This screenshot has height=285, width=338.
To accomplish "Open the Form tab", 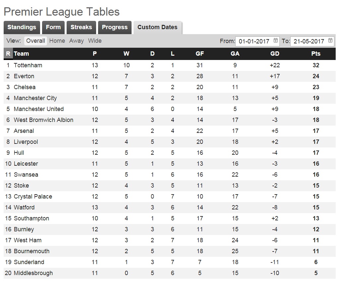I will click(x=53, y=27).
